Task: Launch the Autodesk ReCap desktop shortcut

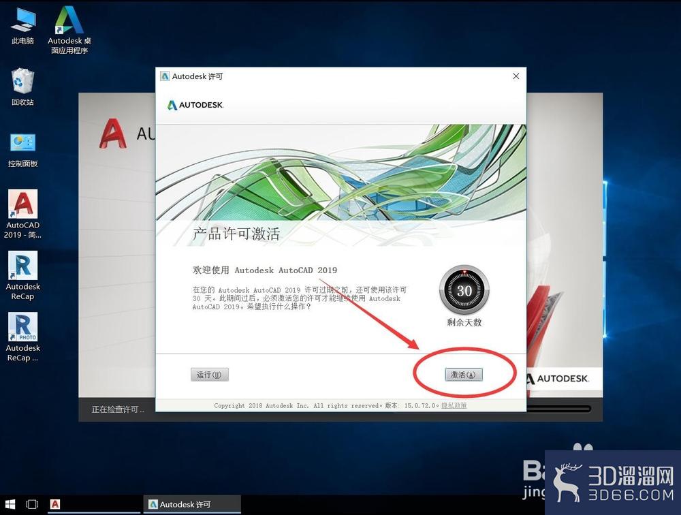Action: 22,275
